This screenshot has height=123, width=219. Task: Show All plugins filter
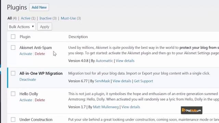point(10,18)
